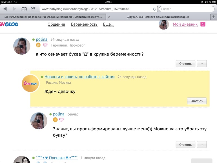Click the 1 минута назад timestamp
Screen dimensions: 217x163
(93, 158)
